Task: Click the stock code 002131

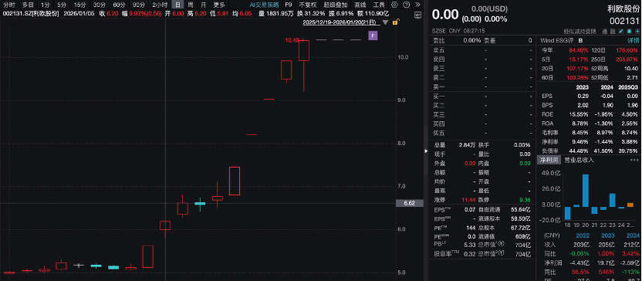Action: click(x=624, y=21)
